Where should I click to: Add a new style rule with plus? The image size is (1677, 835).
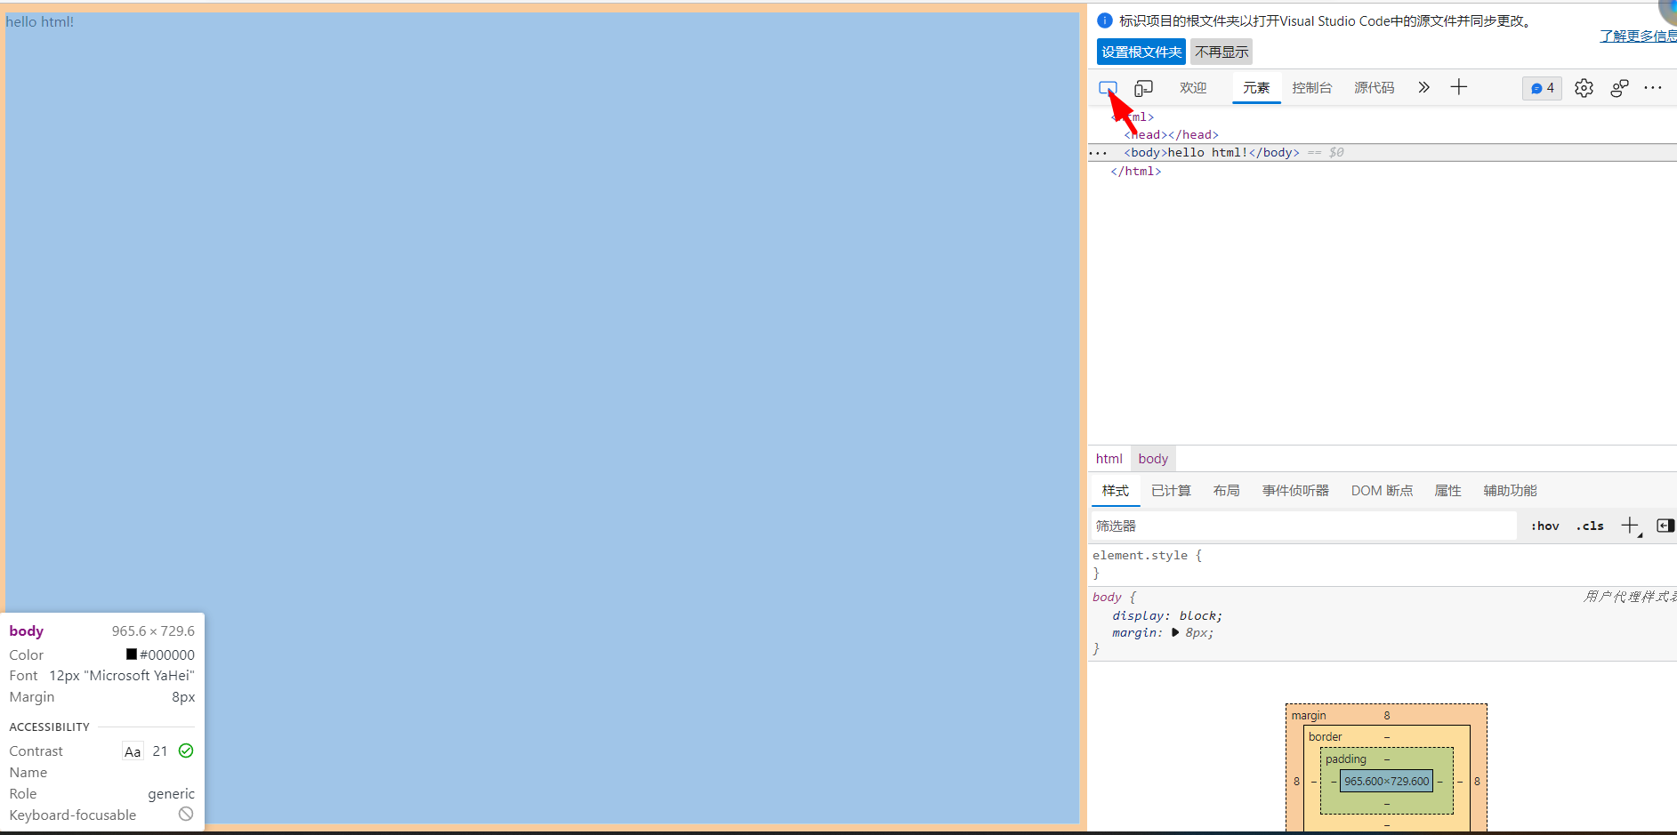coord(1630,526)
